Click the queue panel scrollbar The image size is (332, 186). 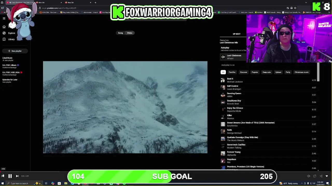click(x=318, y=72)
